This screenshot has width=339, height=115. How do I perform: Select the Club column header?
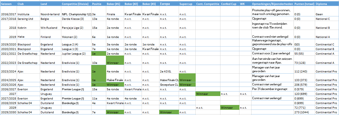(28, 4)
